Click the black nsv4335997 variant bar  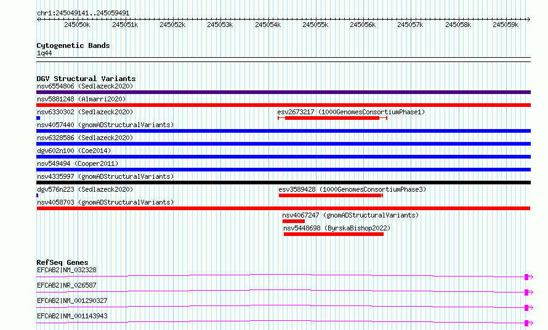click(x=283, y=183)
